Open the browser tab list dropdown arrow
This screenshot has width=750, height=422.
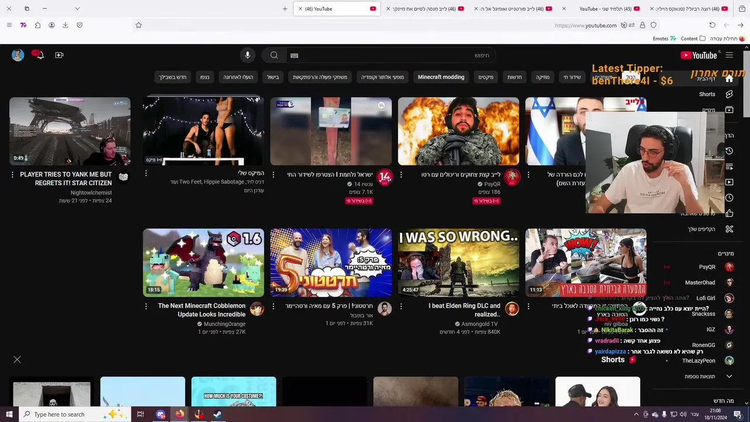pyautogui.click(x=77, y=9)
